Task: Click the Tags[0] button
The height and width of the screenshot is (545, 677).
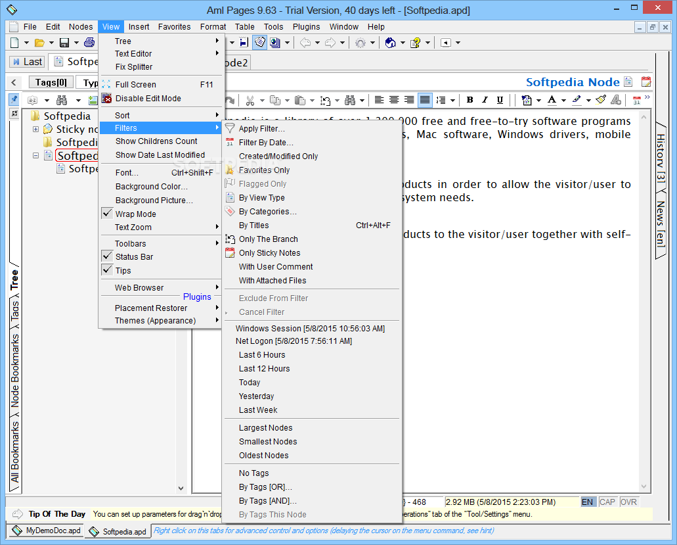Action: (x=51, y=82)
